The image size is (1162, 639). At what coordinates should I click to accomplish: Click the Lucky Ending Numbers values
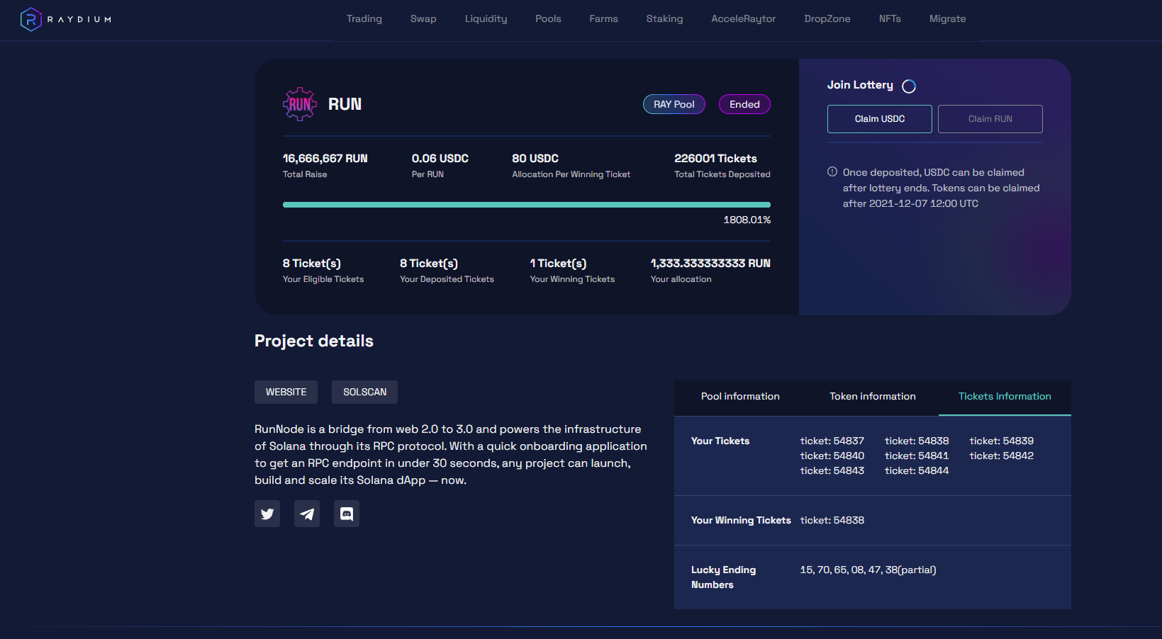tap(868, 570)
